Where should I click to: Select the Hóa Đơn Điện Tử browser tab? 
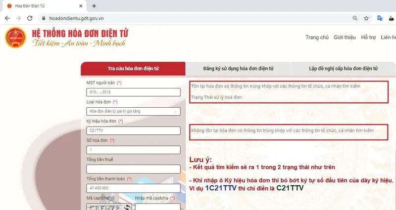[44, 6]
